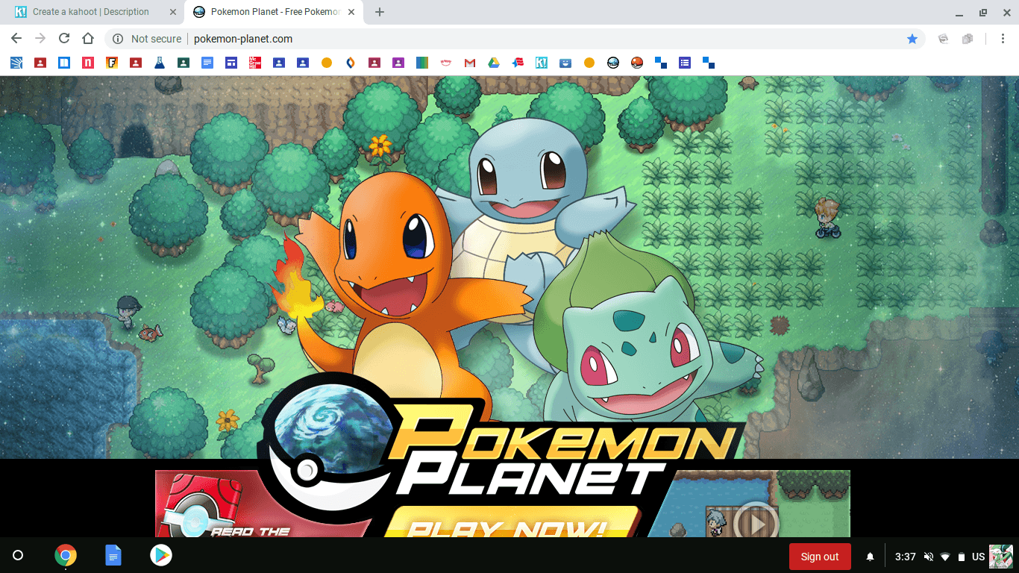Image resolution: width=1019 pixels, height=573 pixels.
Task: Select the Pokemon Planet tab
Action: click(x=275, y=12)
